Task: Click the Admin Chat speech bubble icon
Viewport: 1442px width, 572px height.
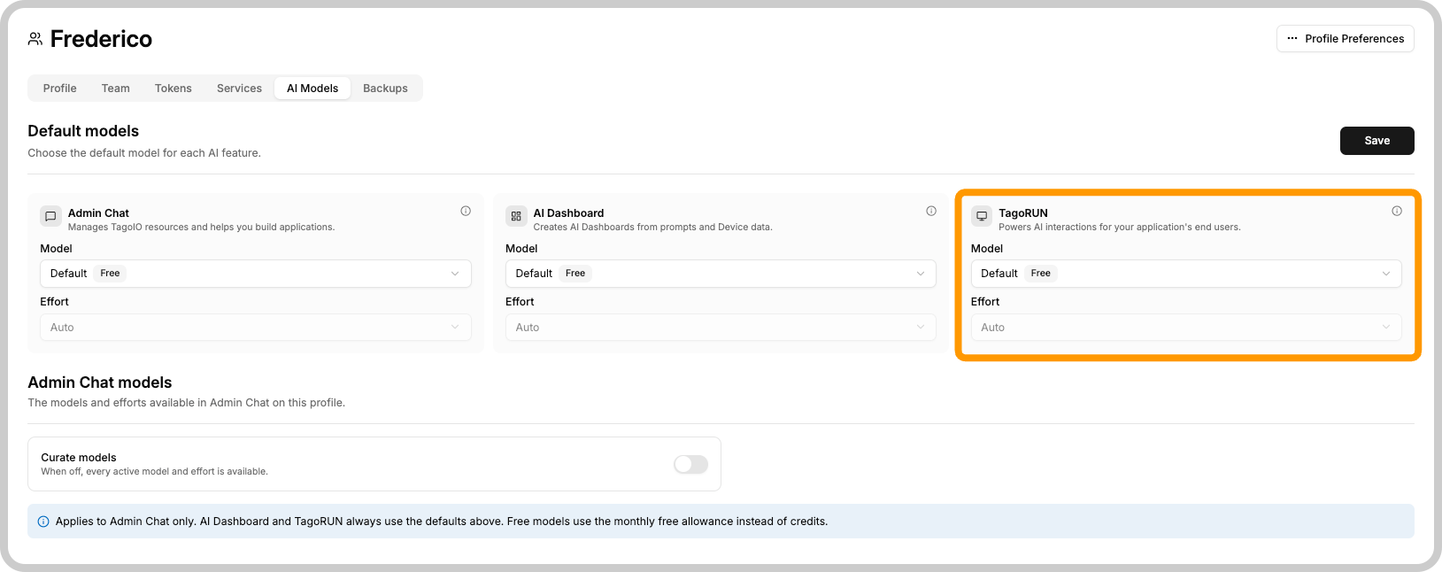Action: point(50,216)
